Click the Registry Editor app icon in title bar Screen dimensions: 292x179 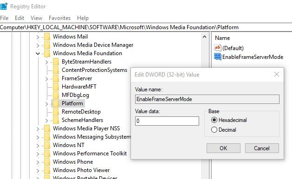click(x=4, y=6)
